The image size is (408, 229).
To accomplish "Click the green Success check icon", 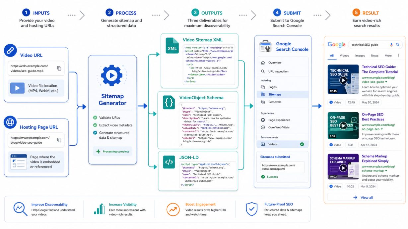I will [263, 177].
